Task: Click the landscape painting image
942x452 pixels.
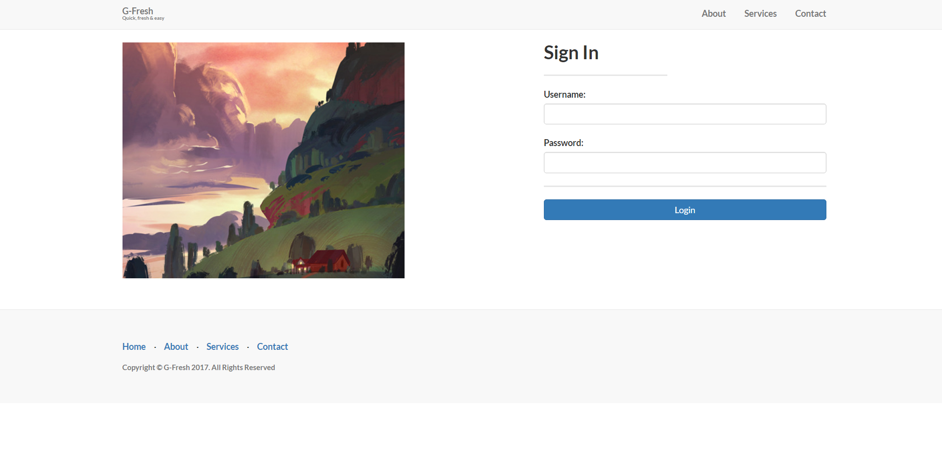Action: [x=263, y=160]
